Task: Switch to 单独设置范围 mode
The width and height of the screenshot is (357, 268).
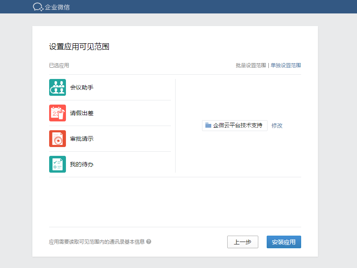Action: pyautogui.click(x=286, y=66)
